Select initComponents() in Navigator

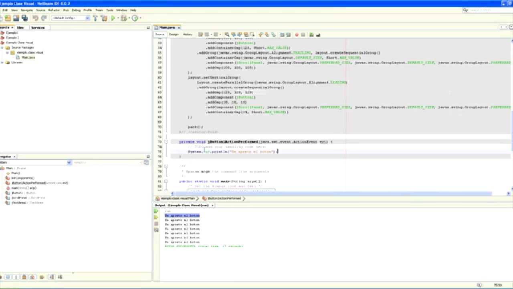[x=22, y=178]
